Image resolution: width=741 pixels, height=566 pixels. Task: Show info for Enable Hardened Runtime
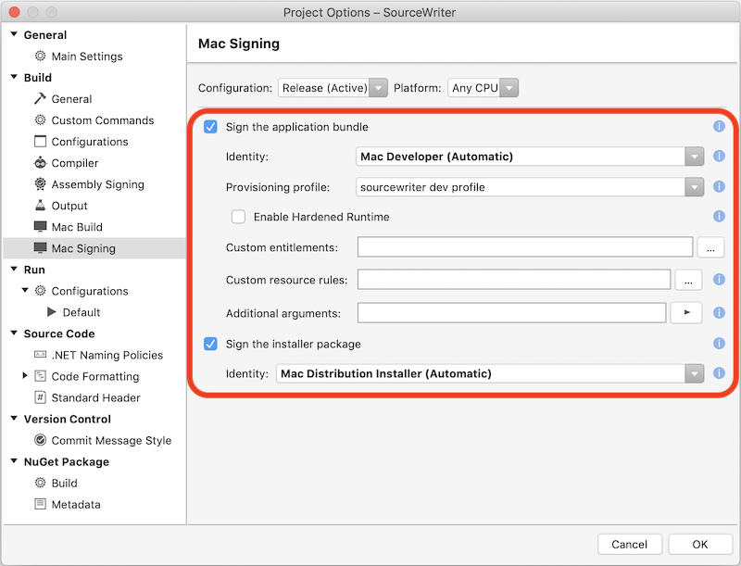click(719, 217)
